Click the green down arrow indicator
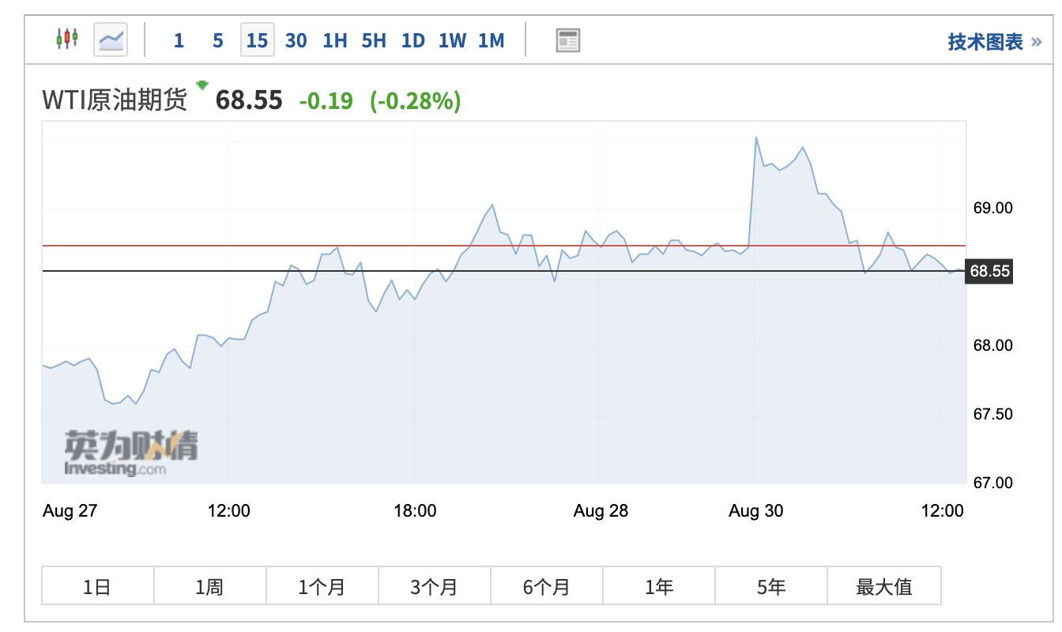This screenshot has height=632, width=1062. coord(202,84)
